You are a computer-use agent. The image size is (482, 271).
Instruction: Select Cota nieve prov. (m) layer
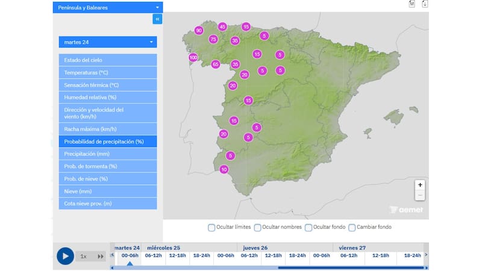point(108,204)
